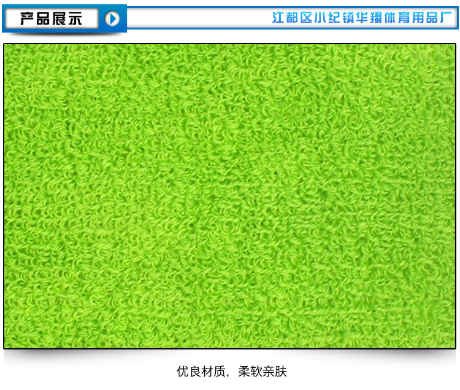Image resolution: width=460 pixels, height=390 pixels.
Task: Select the 产品展示 header label
Action: tap(51, 19)
